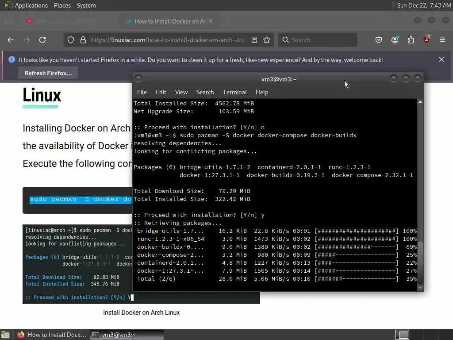Viewport: 453px width, 340px height.
Task: Click the Install Docker on Arch Linux caption
Action: click(x=141, y=313)
